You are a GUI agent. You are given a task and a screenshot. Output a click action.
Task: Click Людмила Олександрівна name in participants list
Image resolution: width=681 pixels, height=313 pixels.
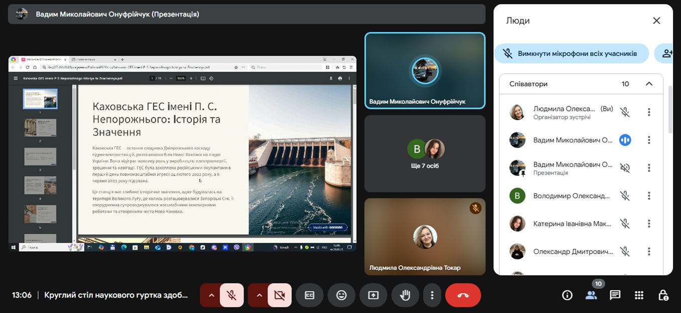click(x=564, y=109)
